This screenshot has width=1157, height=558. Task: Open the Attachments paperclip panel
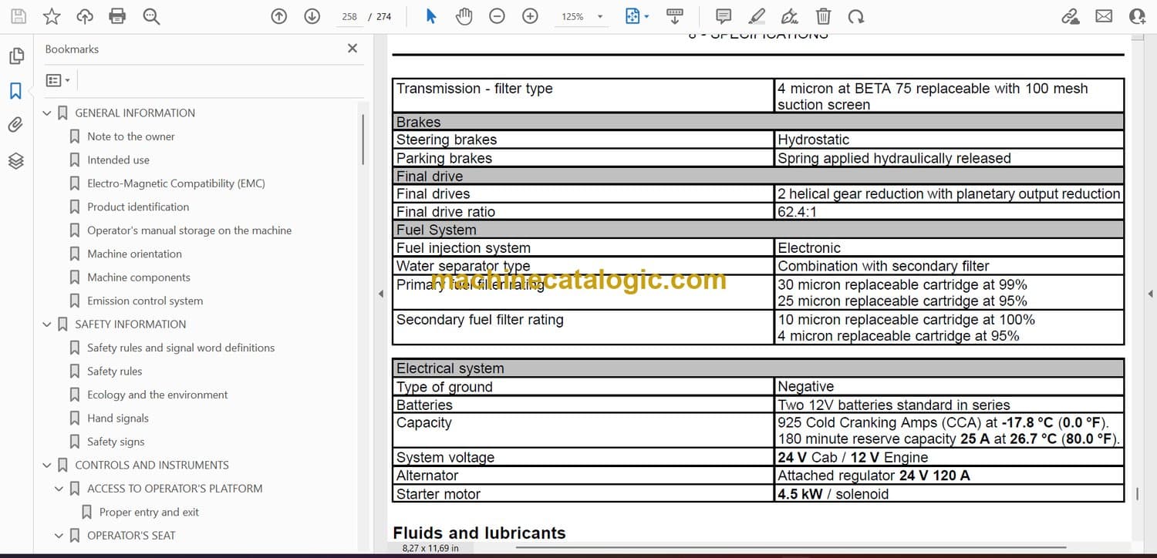click(x=15, y=125)
